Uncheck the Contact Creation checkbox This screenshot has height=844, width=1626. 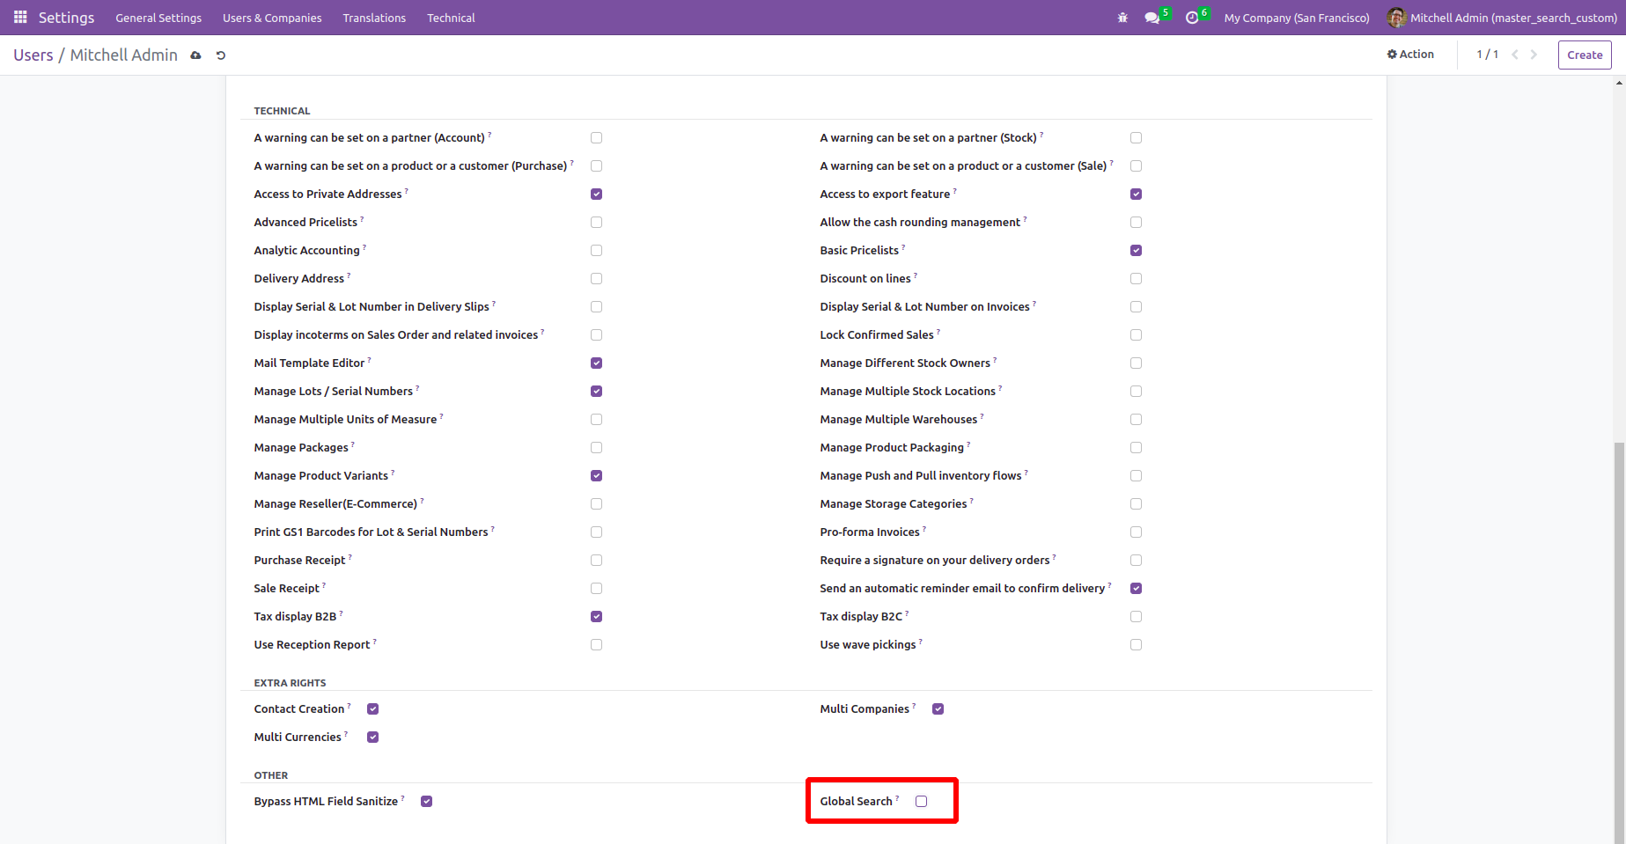(x=372, y=708)
